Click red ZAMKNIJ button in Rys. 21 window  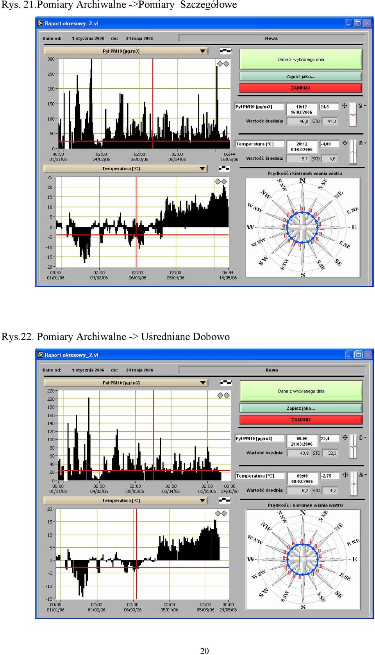(x=301, y=88)
